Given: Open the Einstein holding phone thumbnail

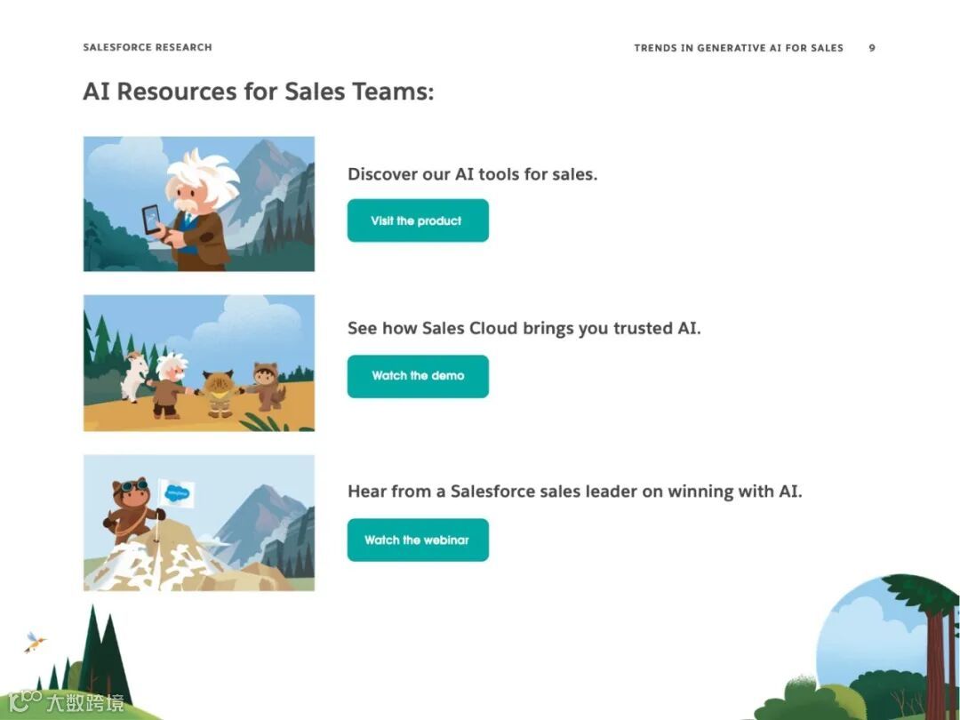Looking at the screenshot, I should [x=199, y=204].
